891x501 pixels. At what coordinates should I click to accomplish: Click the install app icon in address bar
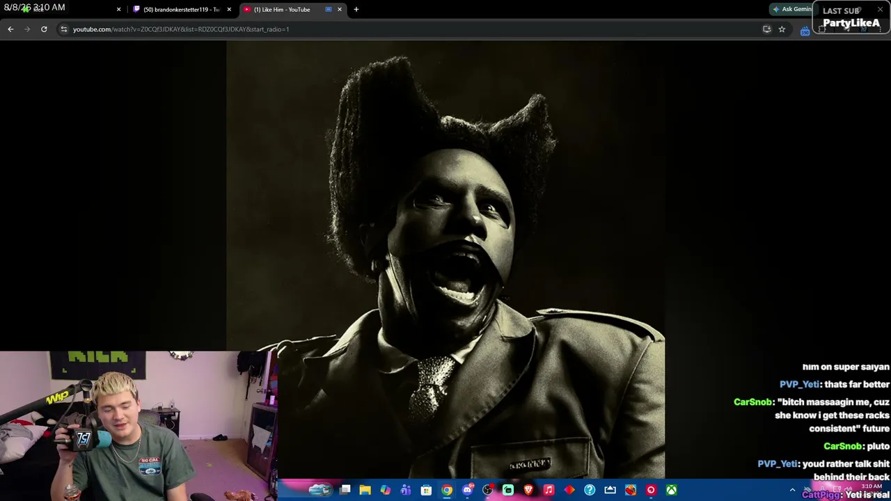coord(766,29)
